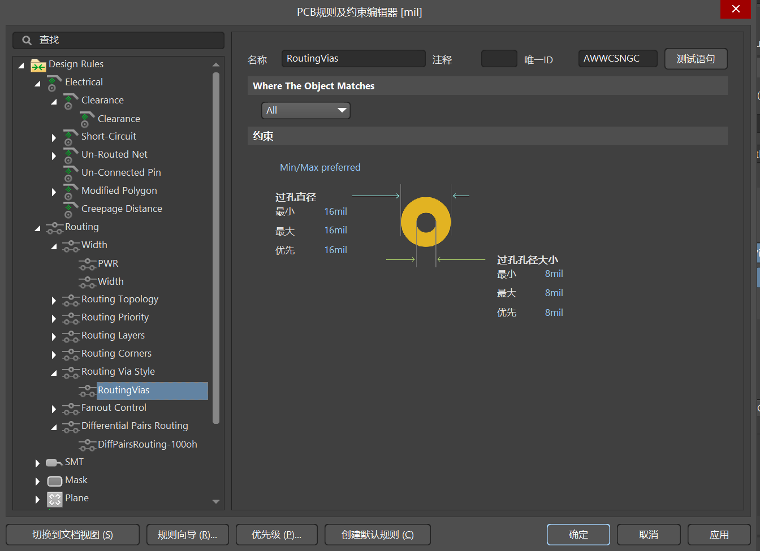Open the 规则向导 wizard
Image resolution: width=760 pixels, height=551 pixels.
(188, 535)
